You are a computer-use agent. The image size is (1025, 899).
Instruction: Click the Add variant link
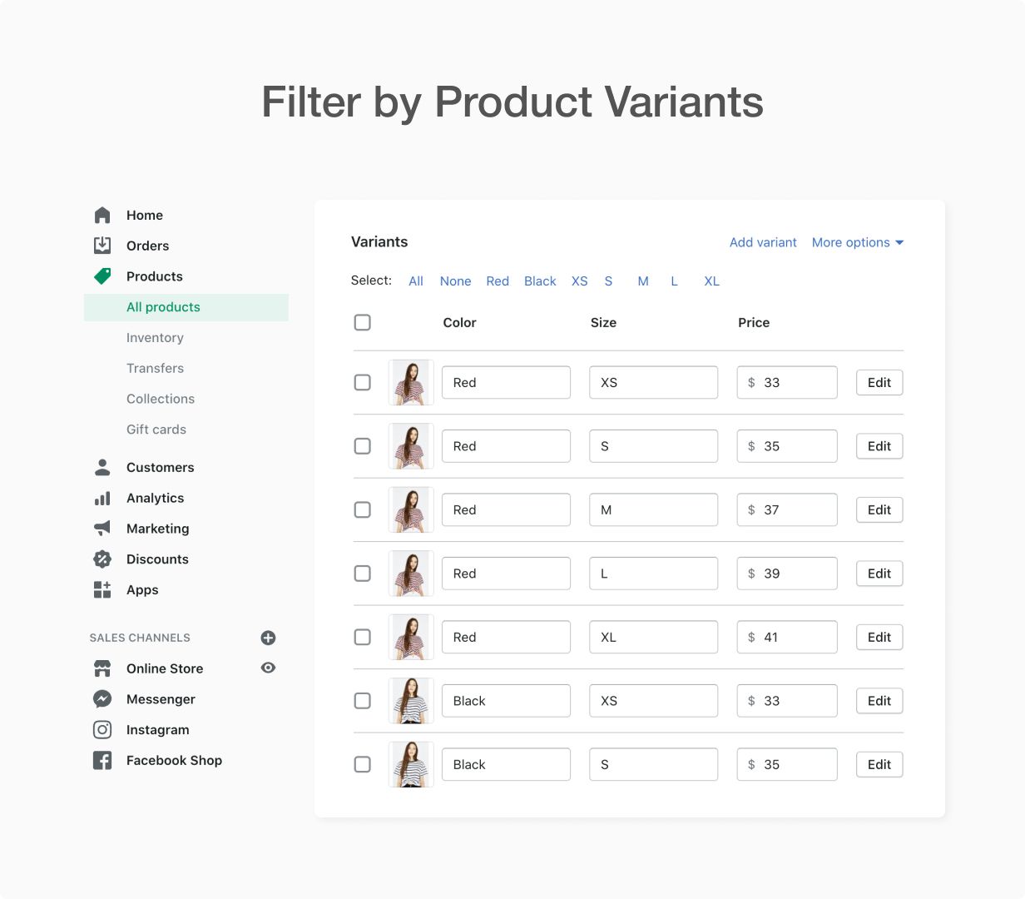point(763,243)
